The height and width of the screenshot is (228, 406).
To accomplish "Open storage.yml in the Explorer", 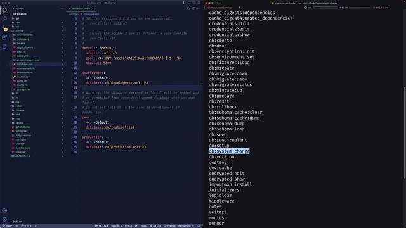I will [x=23, y=89].
